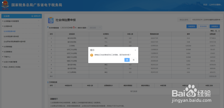Viewport: 224px width, 108px height.
Task: Click rate value 0.08
Action: (x=188, y=42)
